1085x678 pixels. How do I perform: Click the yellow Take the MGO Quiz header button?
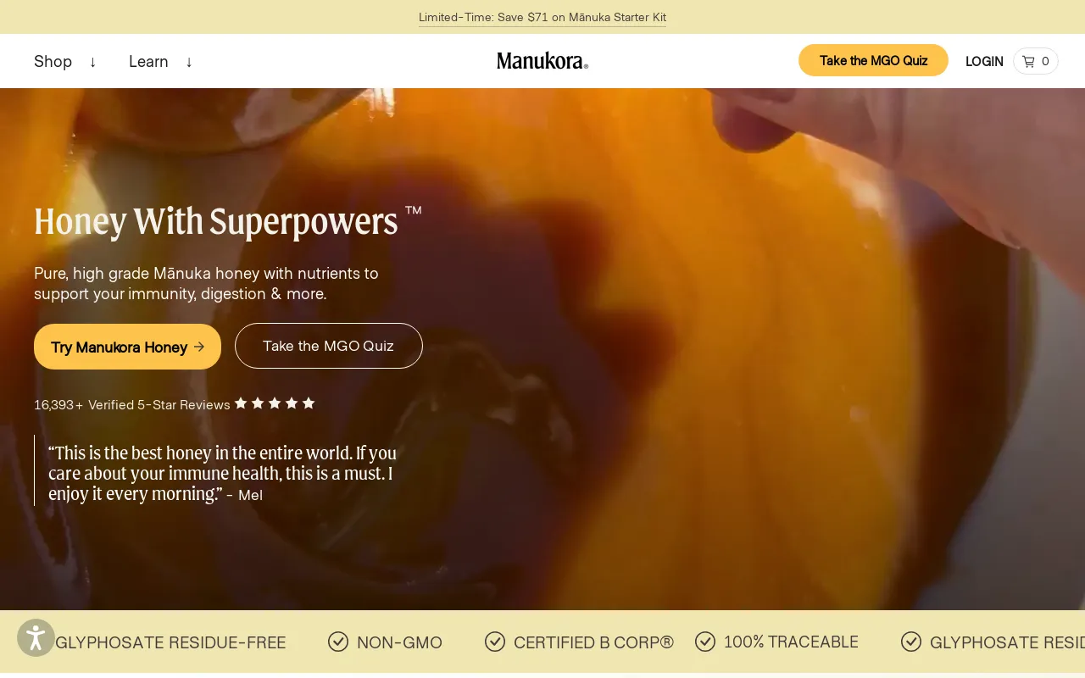coord(873,60)
